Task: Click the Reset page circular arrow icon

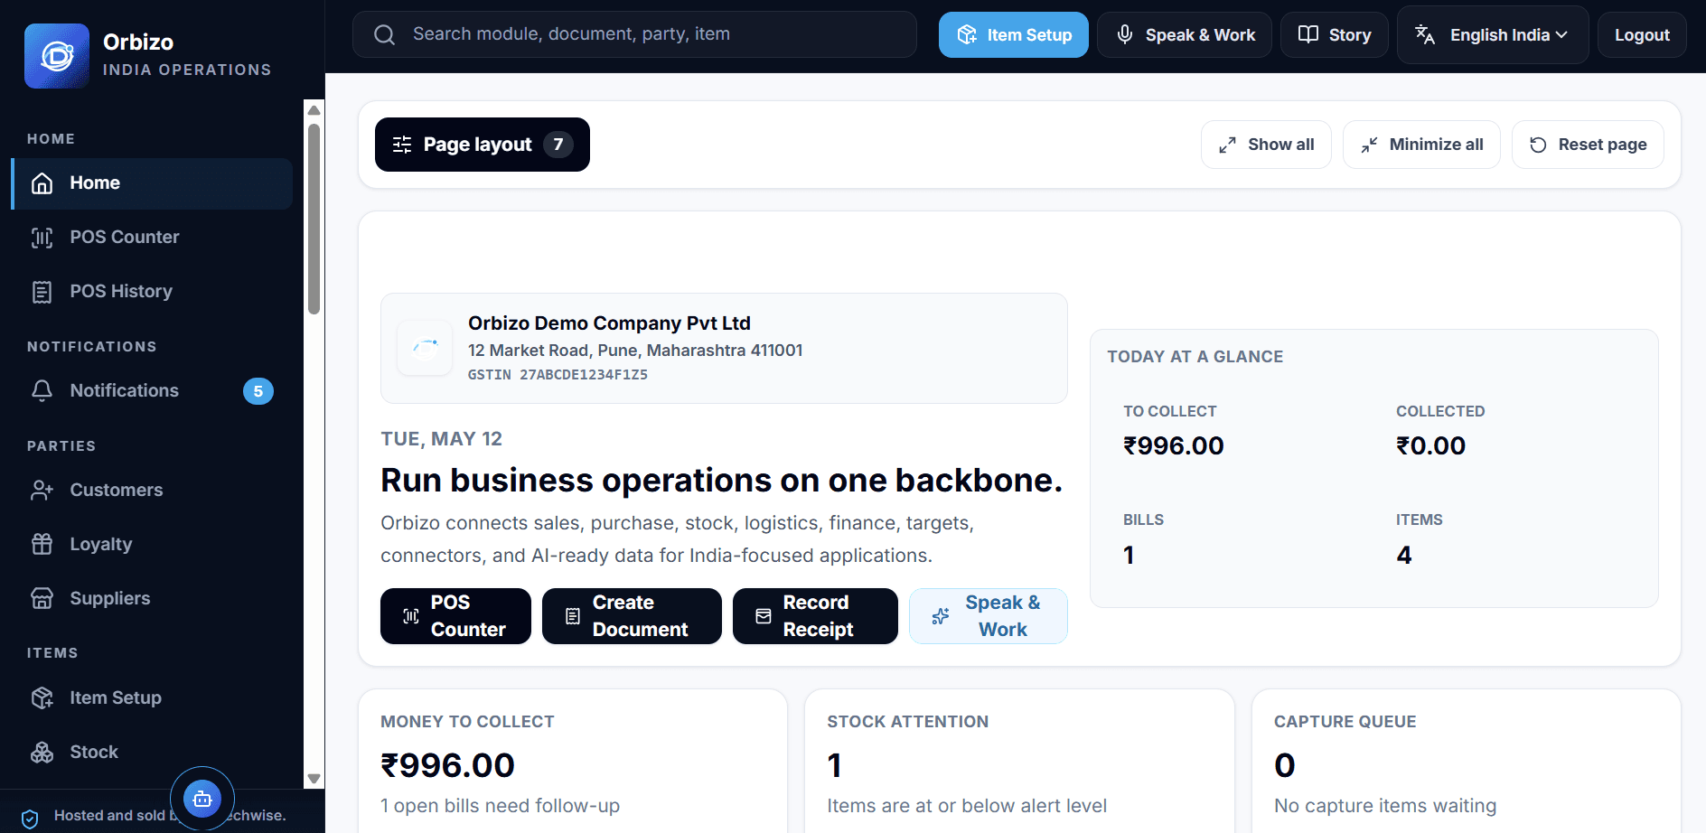Action: point(1538,145)
